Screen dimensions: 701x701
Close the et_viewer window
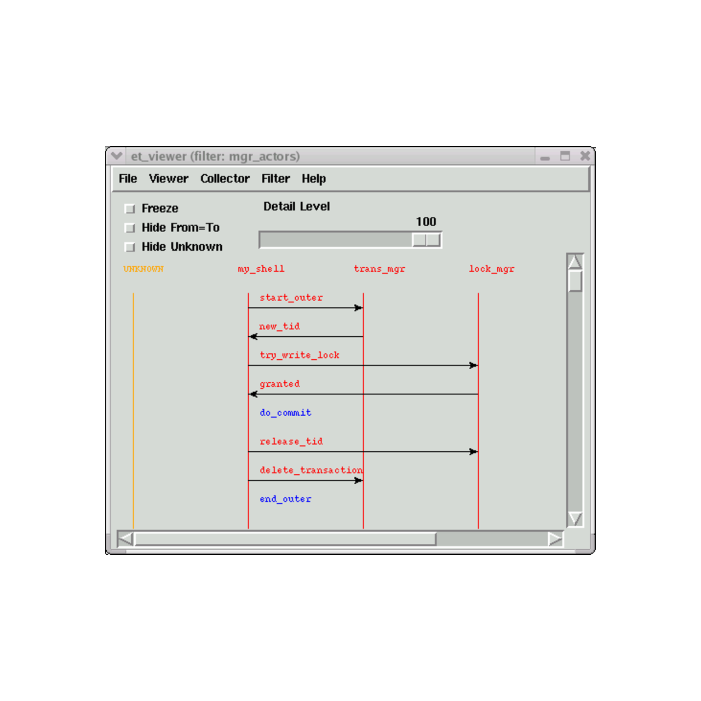point(585,156)
